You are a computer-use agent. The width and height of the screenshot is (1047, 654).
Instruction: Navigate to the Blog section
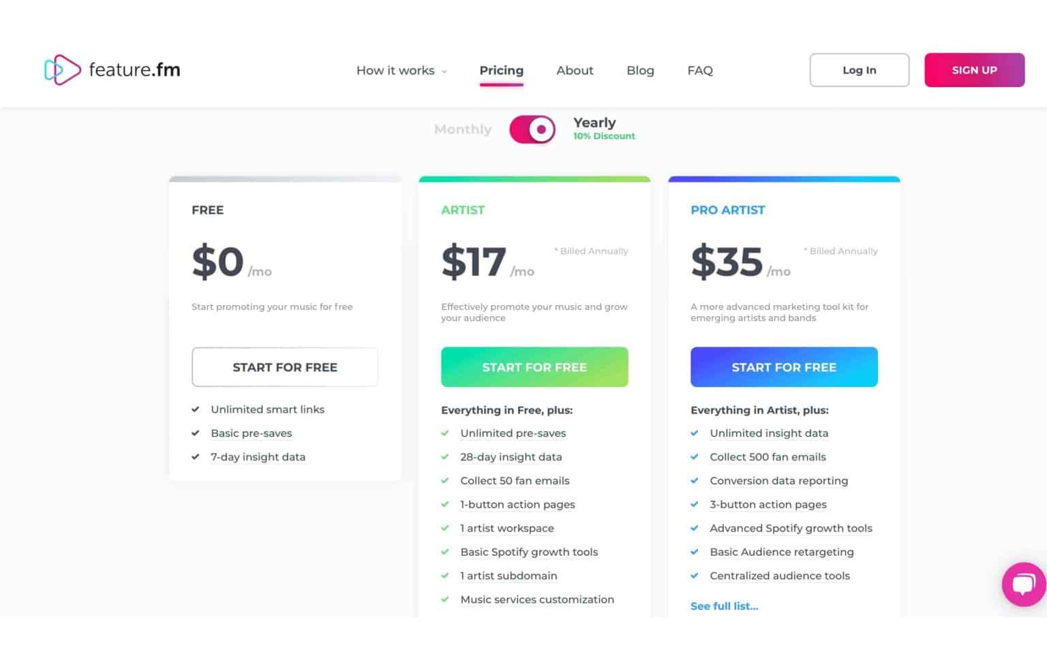click(x=640, y=70)
